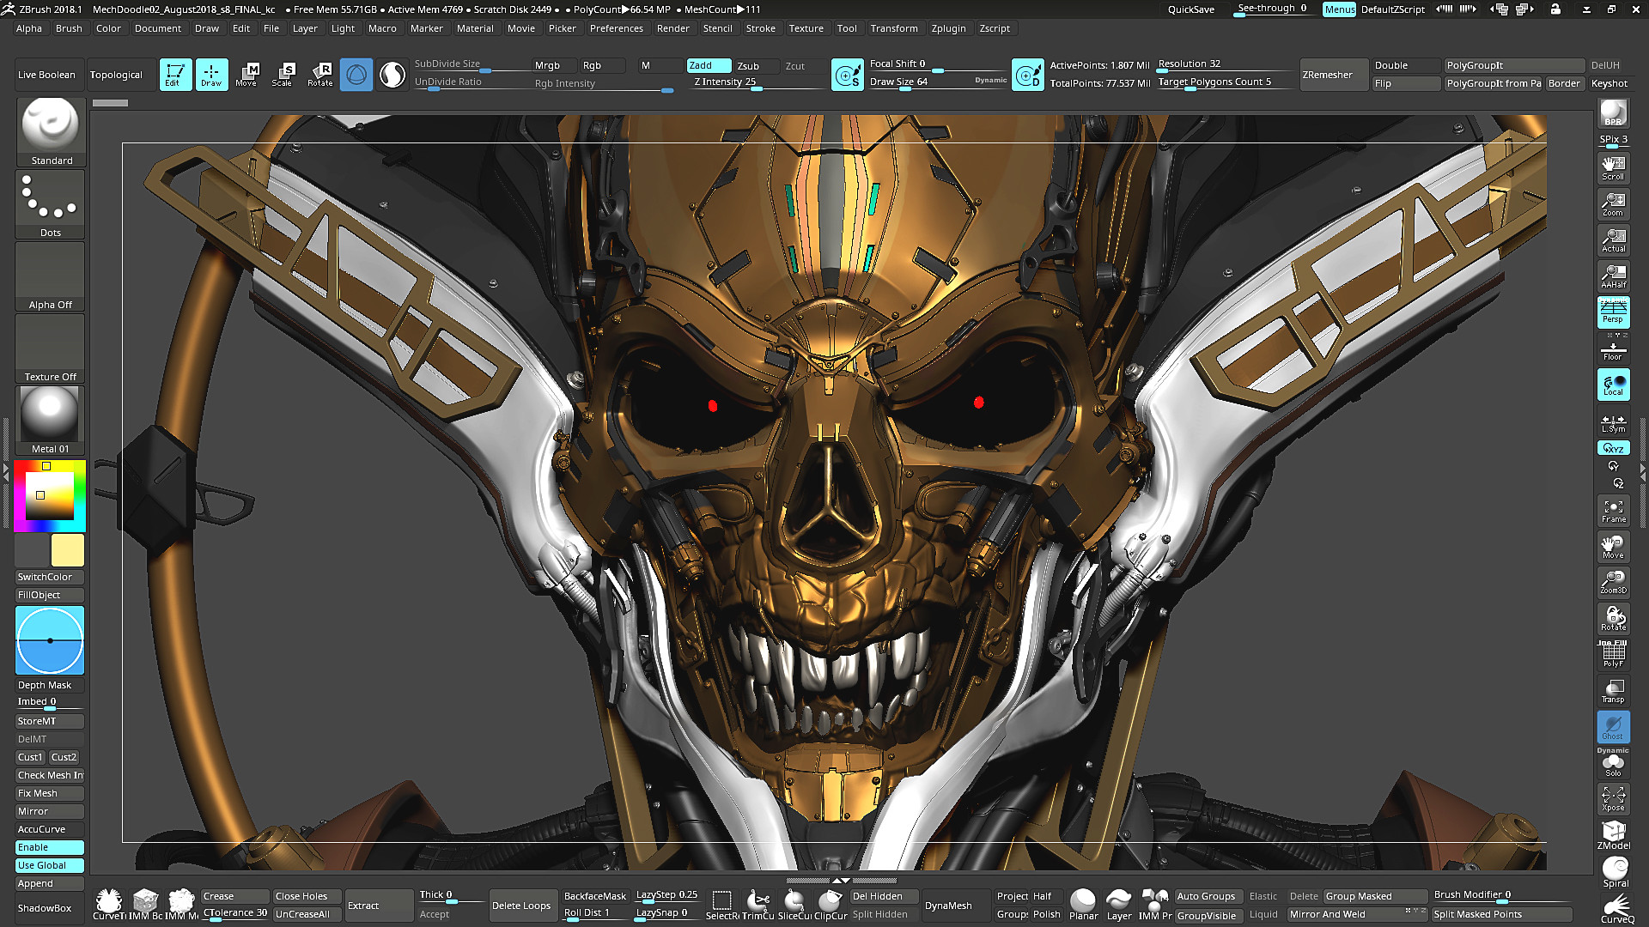Open the IMM Pr brush popup
1649x927 pixels.
tap(1154, 905)
